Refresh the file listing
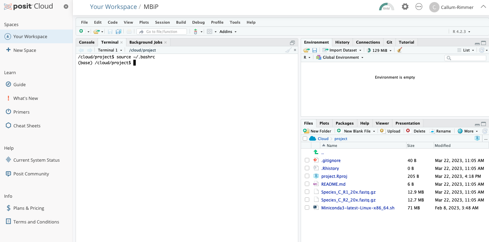Image resolution: width=489 pixels, height=242 pixels. (485, 131)
